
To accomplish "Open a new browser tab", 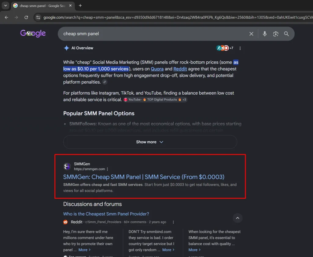I will click(80, 5).
